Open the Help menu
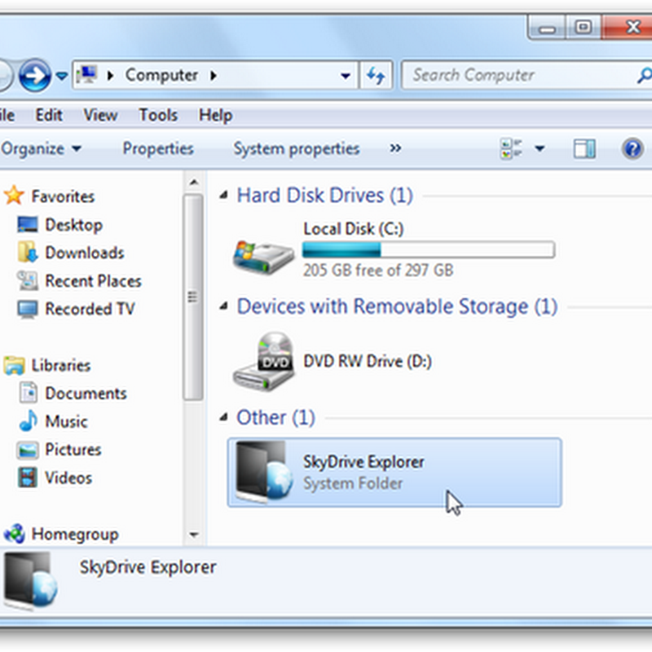 click(215, 115)
